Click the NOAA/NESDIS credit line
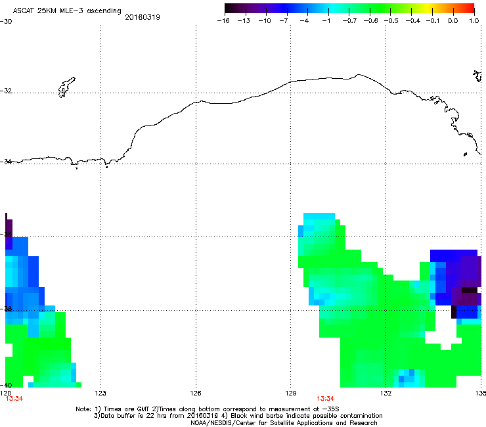 [284, 423]
